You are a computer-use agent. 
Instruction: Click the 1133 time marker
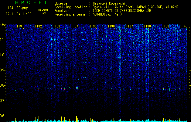[57, 26]
